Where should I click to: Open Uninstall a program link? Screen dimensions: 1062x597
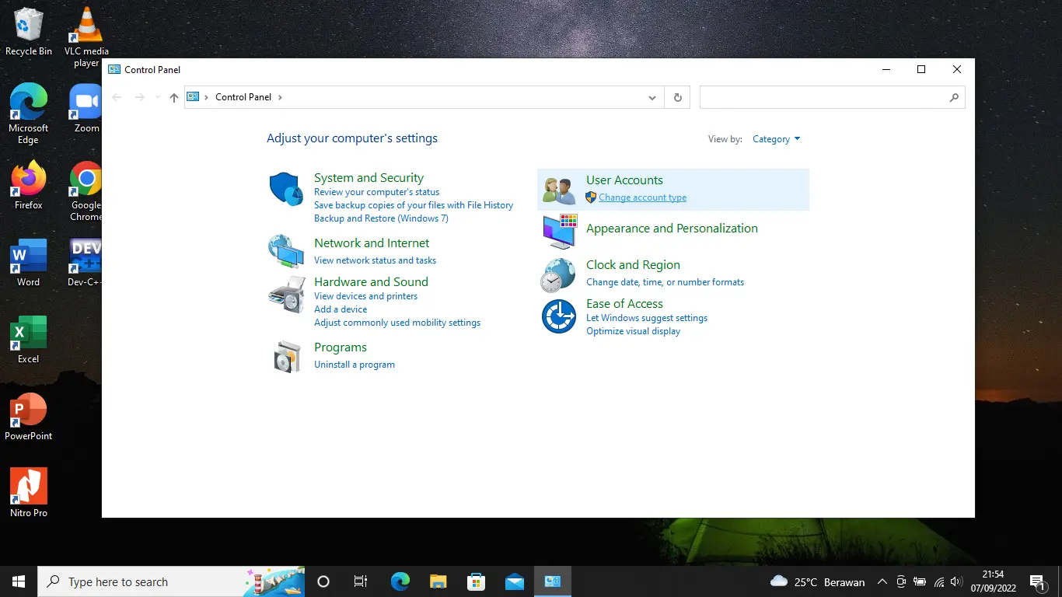tap(355, 365)
